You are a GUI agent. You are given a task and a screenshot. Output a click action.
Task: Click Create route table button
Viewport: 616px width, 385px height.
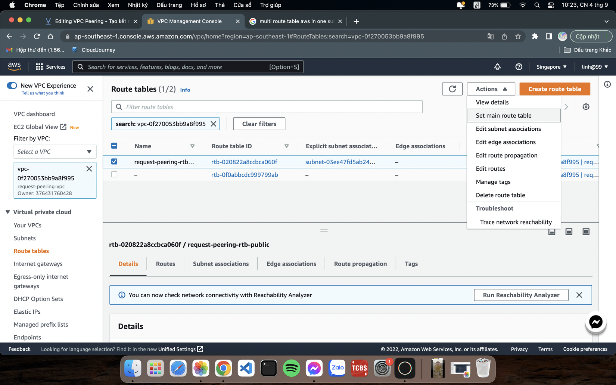click(554, 89)
